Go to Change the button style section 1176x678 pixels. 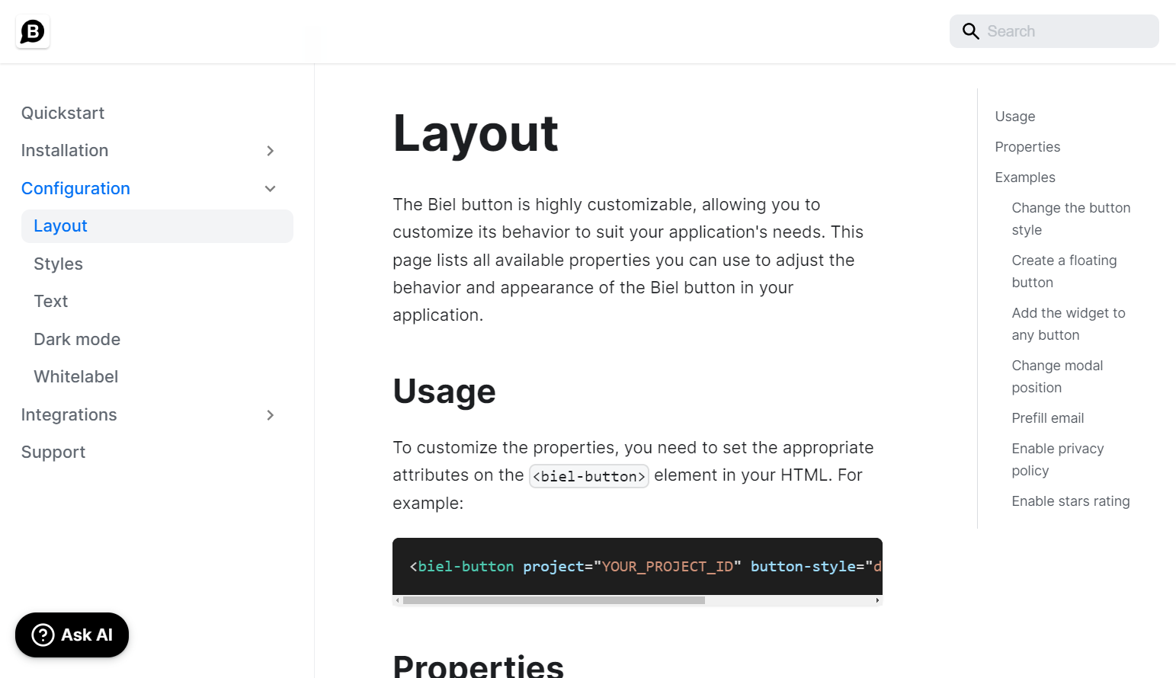pyautogui.click(x=1071, y=219)
